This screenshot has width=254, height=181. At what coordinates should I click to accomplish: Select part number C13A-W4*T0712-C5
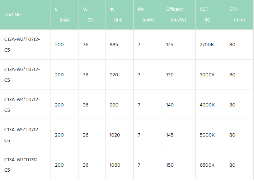(x=22, y=105)
